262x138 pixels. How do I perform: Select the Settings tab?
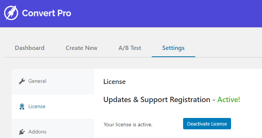(173, 48)
